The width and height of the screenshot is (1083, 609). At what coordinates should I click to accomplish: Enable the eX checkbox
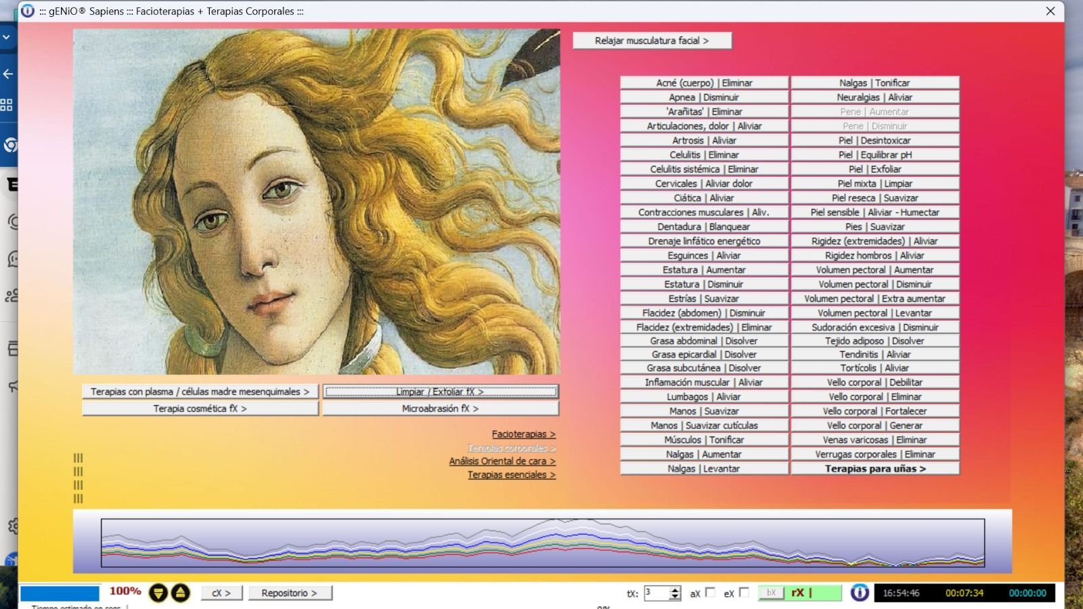744,593
